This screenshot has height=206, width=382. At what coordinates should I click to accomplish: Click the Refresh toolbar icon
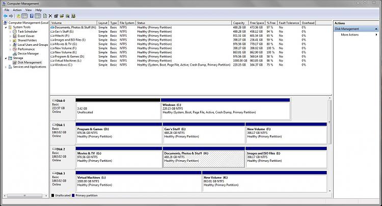45,16
